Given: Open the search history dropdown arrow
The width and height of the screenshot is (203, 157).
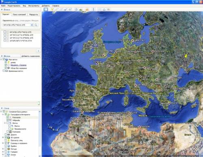Looking at the screenshot, I should point(32,25).
